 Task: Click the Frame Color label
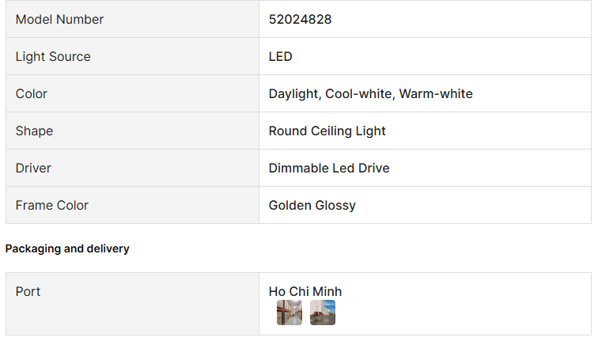52,205
